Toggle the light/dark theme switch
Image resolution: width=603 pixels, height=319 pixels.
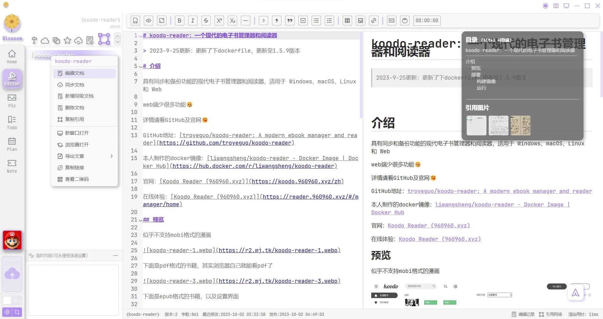point(12,301)
